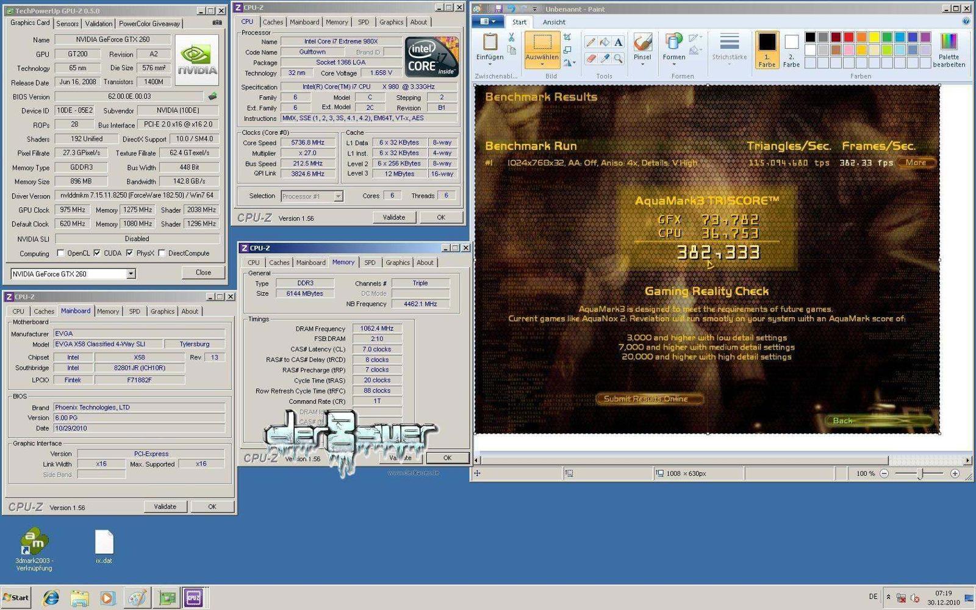Click the Resize image icon in Paint
The width and height of the screenshot is (976, 610).
click(567, 50)
